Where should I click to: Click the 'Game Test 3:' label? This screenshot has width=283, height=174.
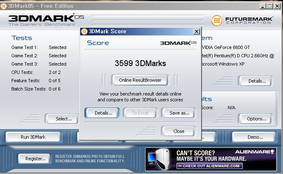pyautogui.click(x=25, y=64)
